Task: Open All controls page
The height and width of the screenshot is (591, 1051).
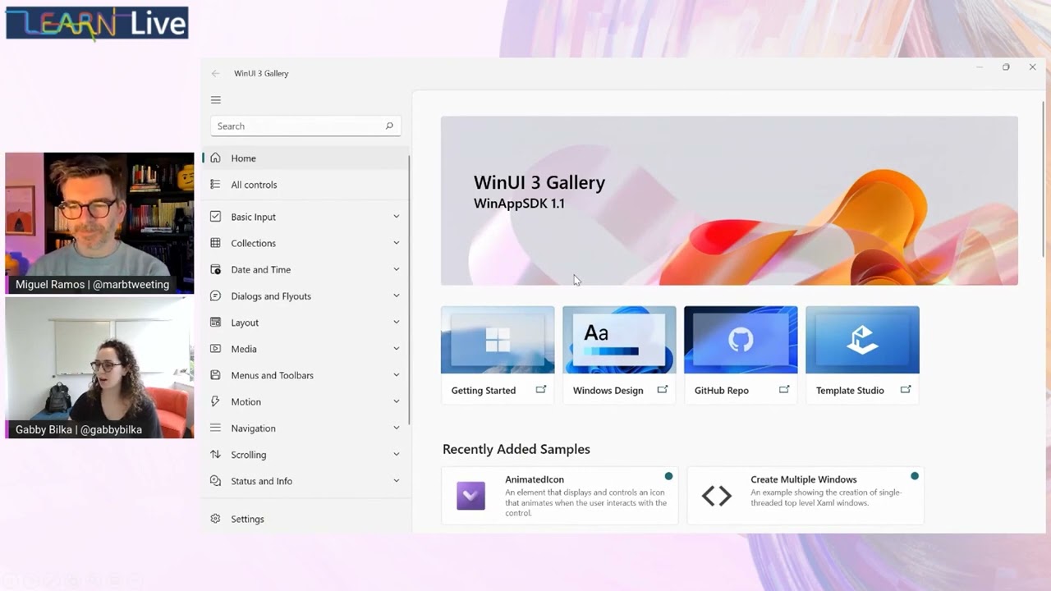Action: 305,185
